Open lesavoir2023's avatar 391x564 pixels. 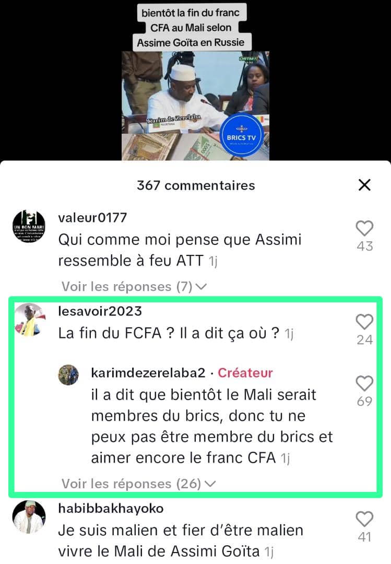[x=29, y=320]
